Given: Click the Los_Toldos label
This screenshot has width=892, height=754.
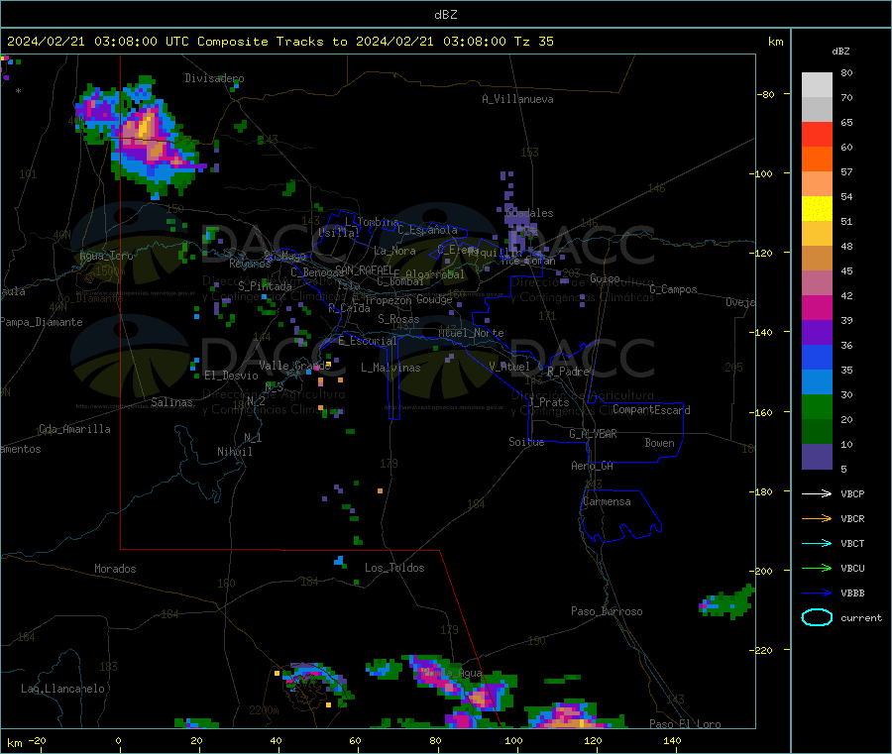Looking at the screenshot, I should tap(394, 568).
